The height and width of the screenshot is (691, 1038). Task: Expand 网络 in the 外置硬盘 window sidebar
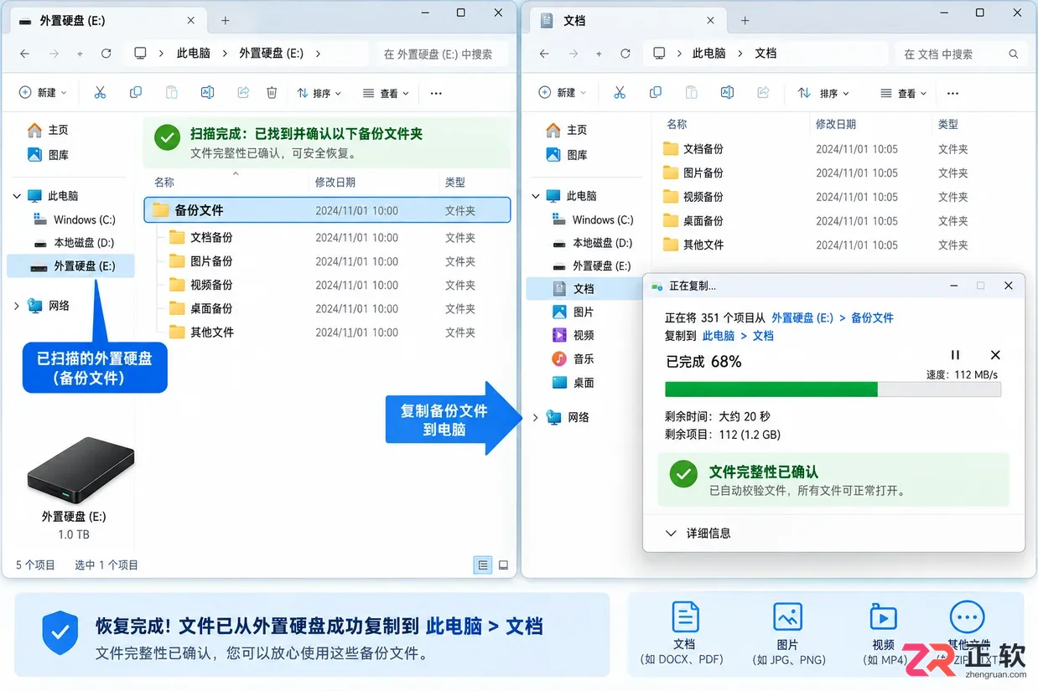(17, 307)
